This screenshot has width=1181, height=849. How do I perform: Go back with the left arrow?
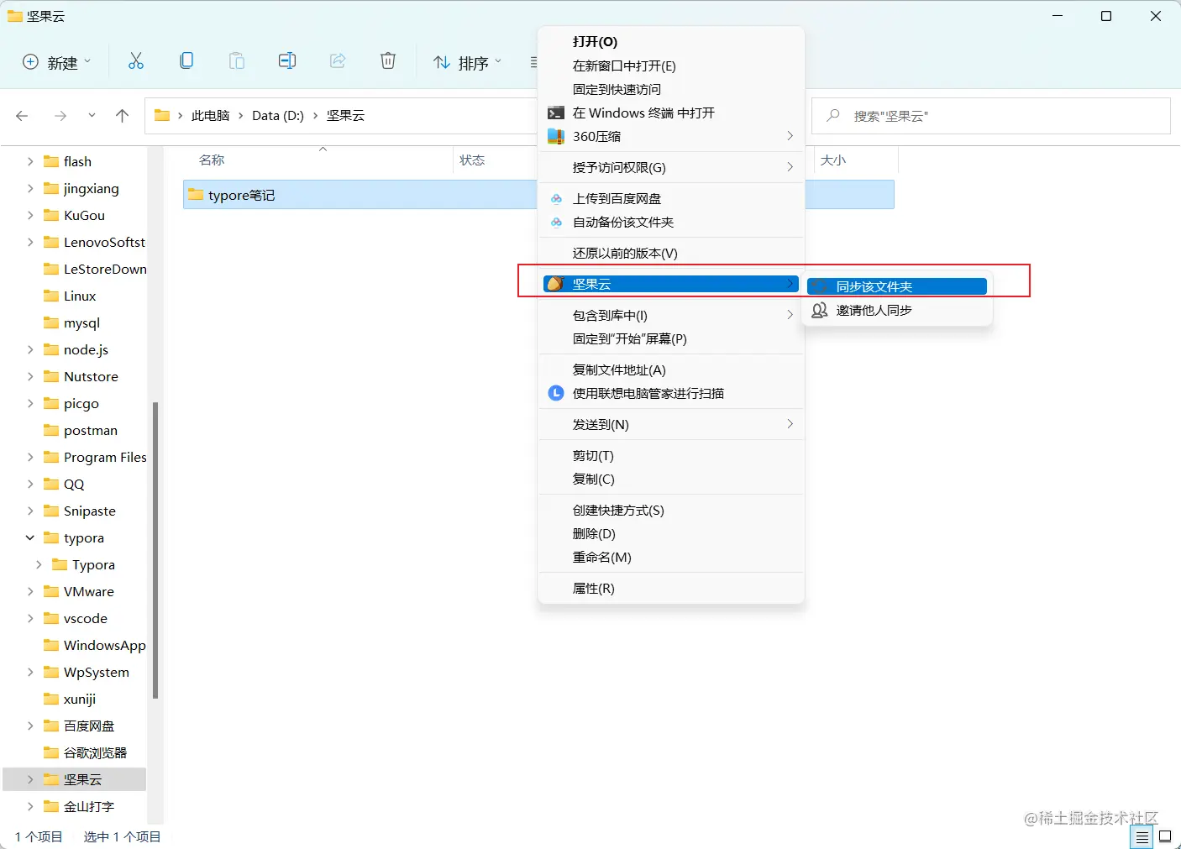pyautogui.click(x=23, y=116)
